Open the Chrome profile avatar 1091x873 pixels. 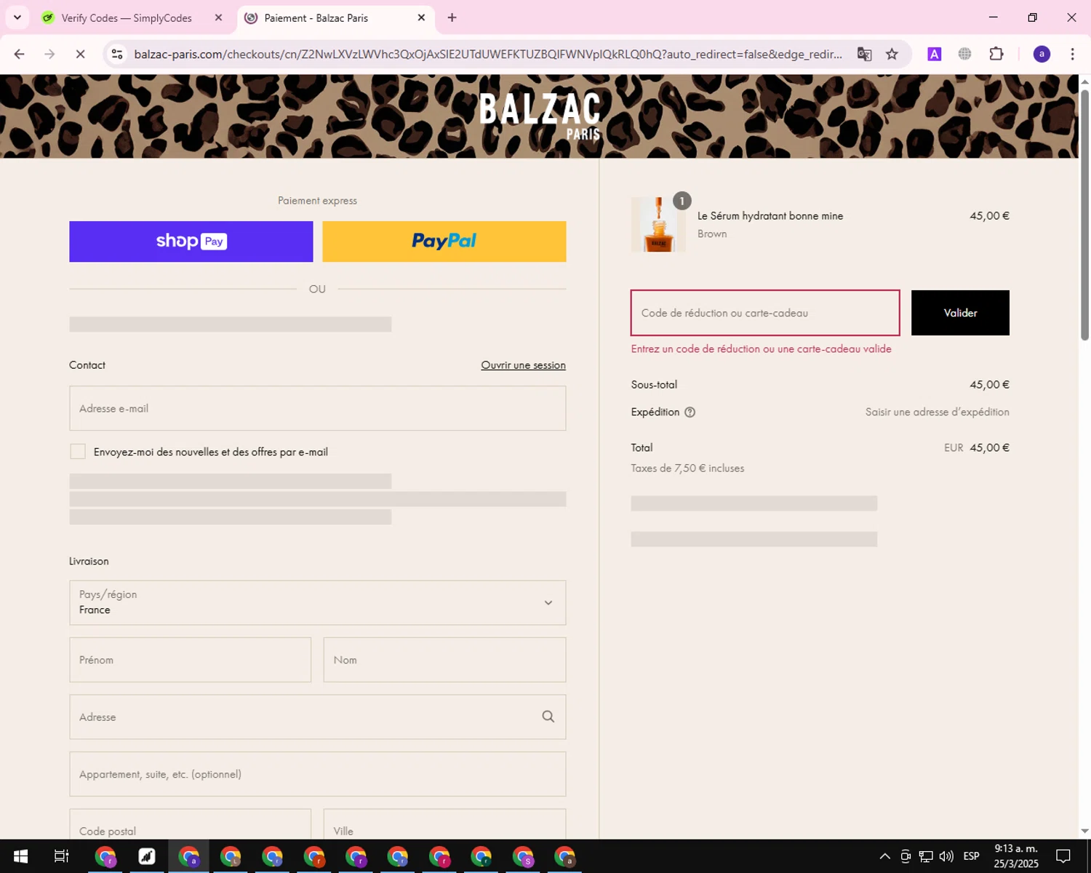pos(1042,54)
